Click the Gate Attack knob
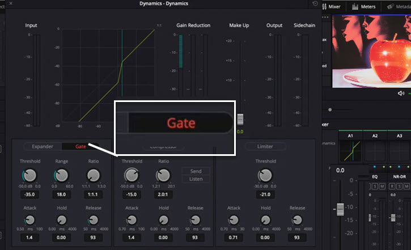Viewport: 411px width, 250px height. (29, 220)
